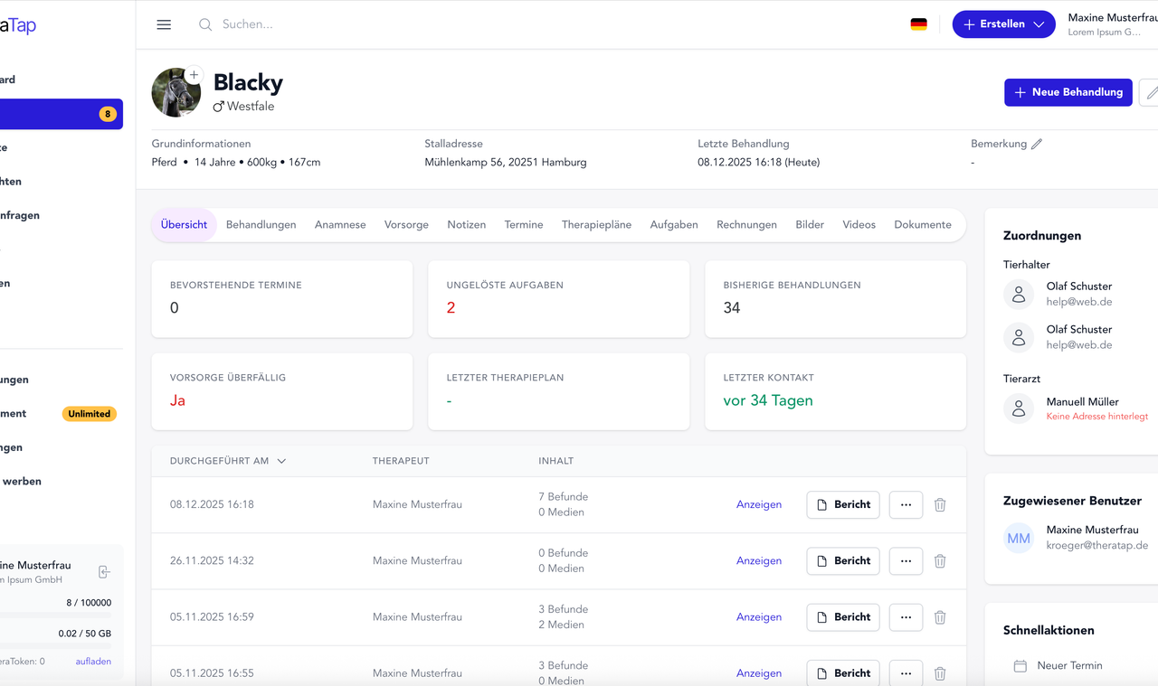The width and height of the screenshot is (1158, 686).
Task: Click the logout icon in sidebar
Action: [104, 572]
